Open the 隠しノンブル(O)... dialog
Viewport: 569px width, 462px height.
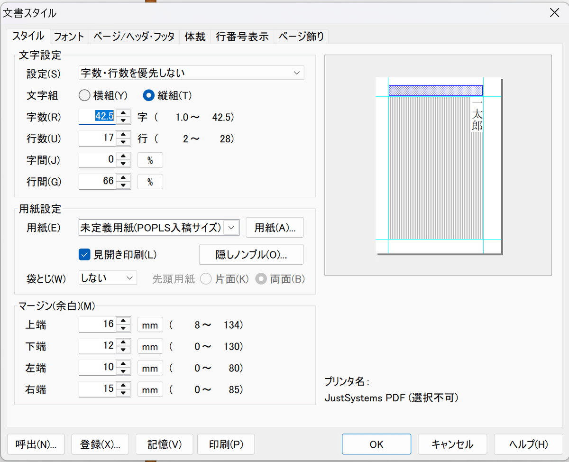pos(251,255)
